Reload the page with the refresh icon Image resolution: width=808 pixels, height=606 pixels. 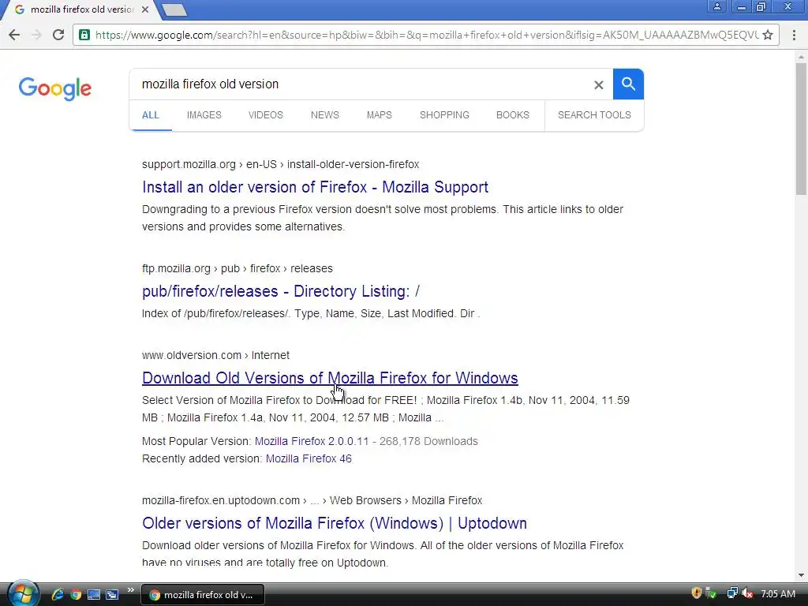point(58,35)
